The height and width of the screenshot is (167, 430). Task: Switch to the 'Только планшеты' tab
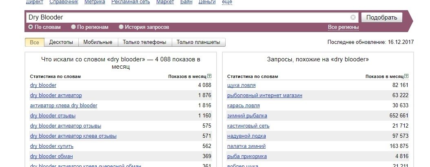[x=198, y=42]
